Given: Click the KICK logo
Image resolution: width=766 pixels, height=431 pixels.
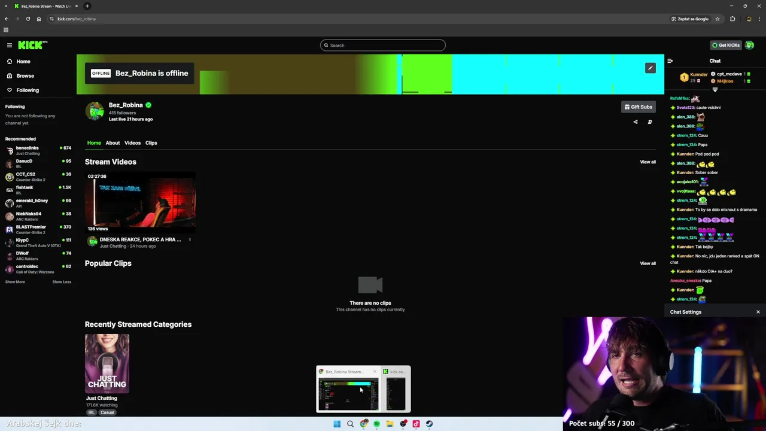Looking at the screenshot, I should click(x=32, y=45).
